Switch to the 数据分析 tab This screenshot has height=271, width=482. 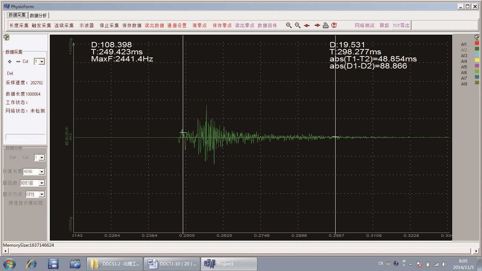pyautogui.click(x=38, y=16)
